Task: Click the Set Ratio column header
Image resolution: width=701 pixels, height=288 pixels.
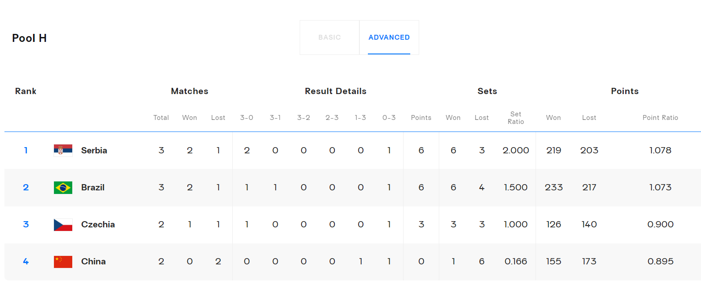Action: 515,118
